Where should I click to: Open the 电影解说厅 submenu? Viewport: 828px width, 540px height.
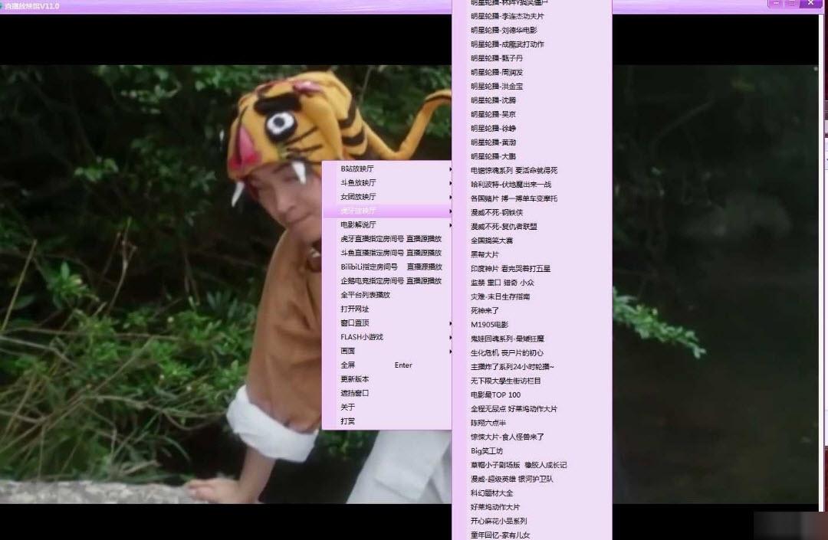tap(387, 224)
